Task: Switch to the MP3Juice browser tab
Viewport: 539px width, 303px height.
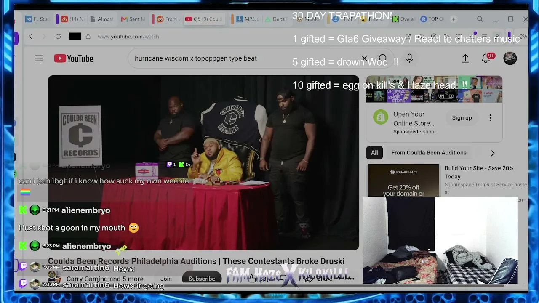Action: [x=248, y=19]
